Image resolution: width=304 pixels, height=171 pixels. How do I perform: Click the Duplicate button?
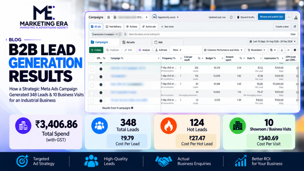[x=113, y=50]
